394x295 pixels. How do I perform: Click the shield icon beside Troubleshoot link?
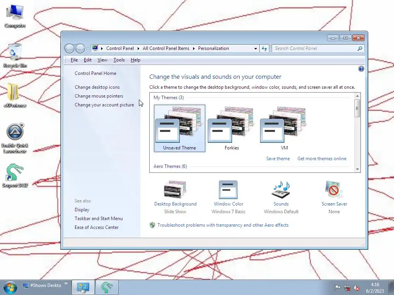[x=152, y=225]
